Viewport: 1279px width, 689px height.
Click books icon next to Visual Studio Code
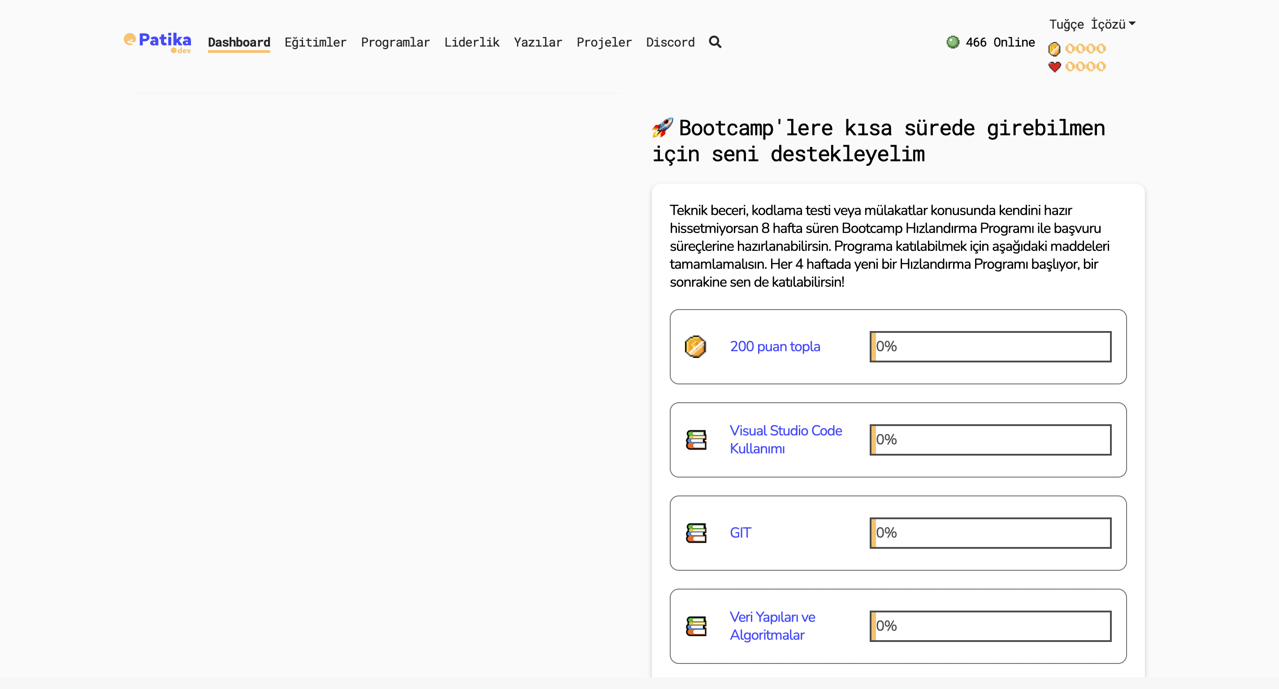(696, 439)
